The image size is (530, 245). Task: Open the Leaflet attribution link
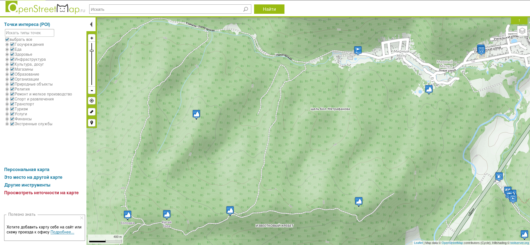point(418,243)
